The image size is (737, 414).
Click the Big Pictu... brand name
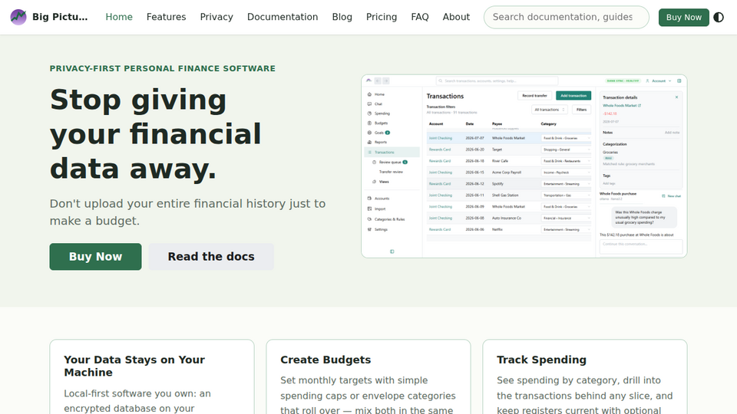coord(60,18)
